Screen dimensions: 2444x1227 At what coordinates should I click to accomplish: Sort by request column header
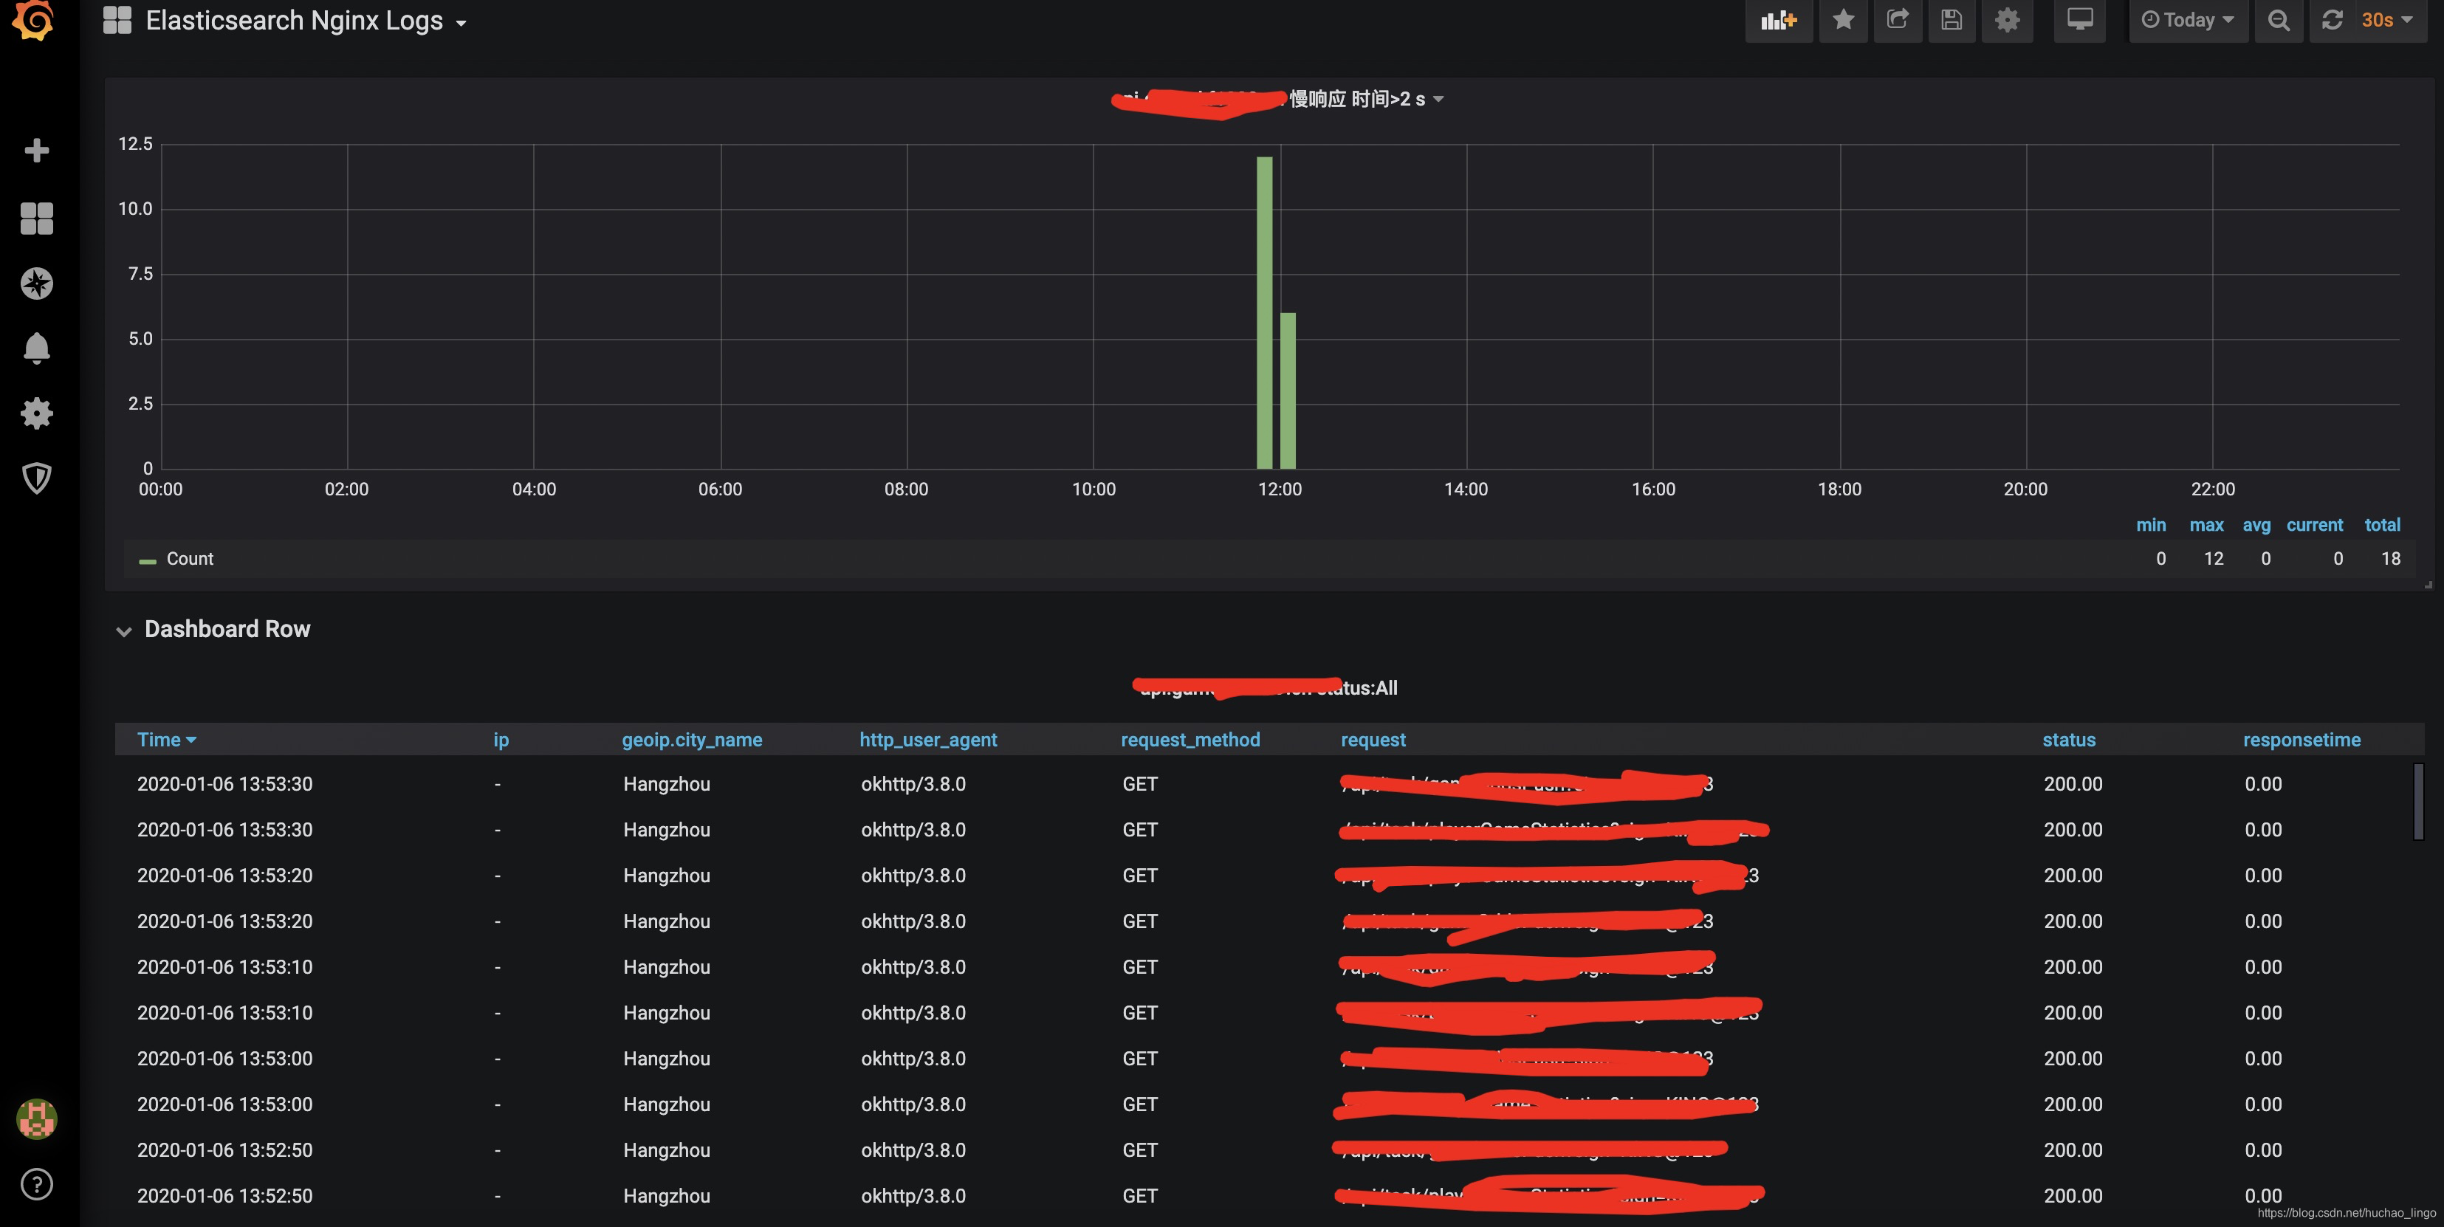click(x=1373, y=739)
